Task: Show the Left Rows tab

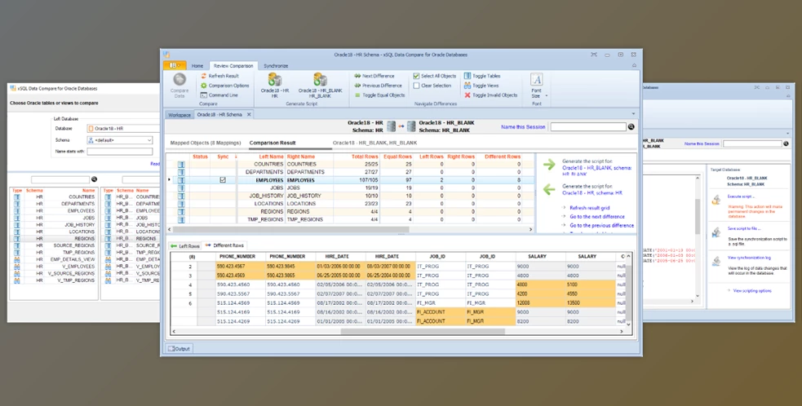Action: click(x=186, y=246)
